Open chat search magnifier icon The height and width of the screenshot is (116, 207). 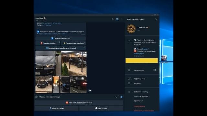click(x=113, y=19)
